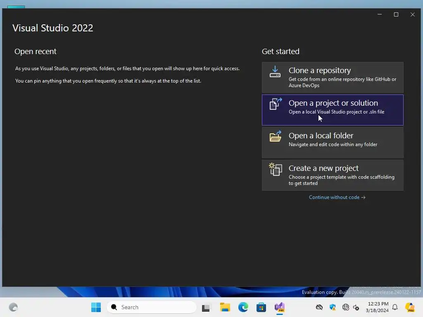Click the Open a project or solution icon

[276, 104]
